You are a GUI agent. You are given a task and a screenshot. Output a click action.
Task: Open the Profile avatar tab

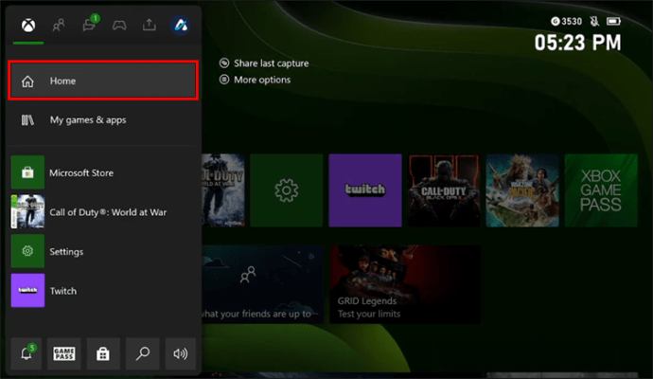pyautogui.click(x=181, y=26)
